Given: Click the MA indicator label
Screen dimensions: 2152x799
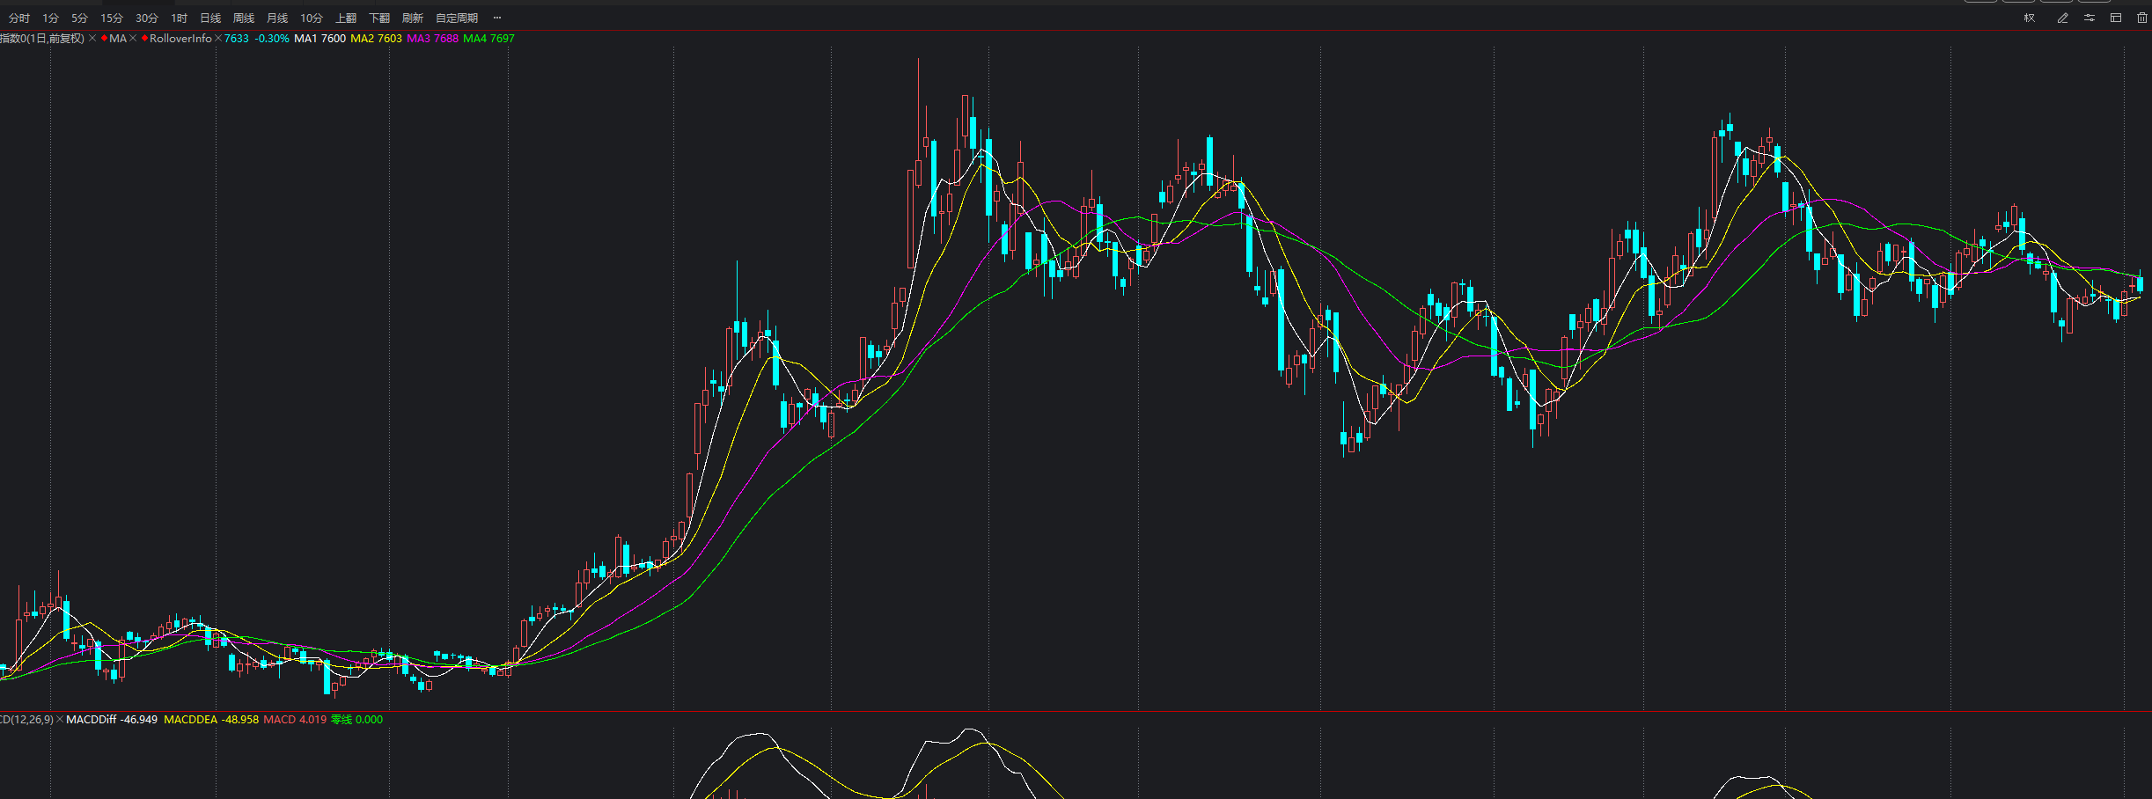Looking at the screenshot, I should pyautogui.click(x=117, y=39).
